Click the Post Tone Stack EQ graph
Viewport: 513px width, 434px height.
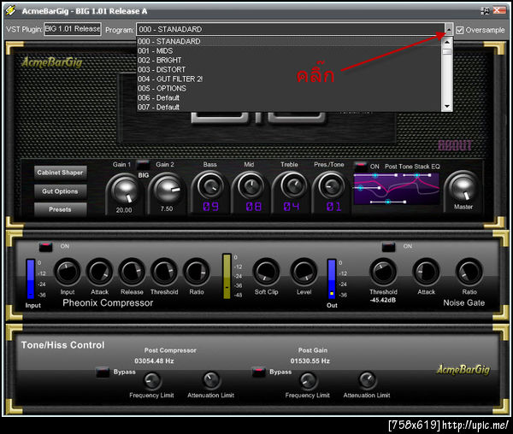(397, 189)
